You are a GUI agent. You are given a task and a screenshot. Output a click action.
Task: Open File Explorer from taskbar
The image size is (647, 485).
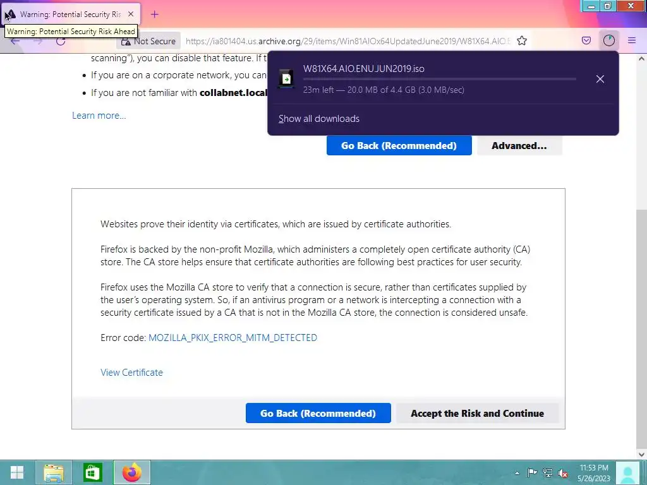point(54,472)
